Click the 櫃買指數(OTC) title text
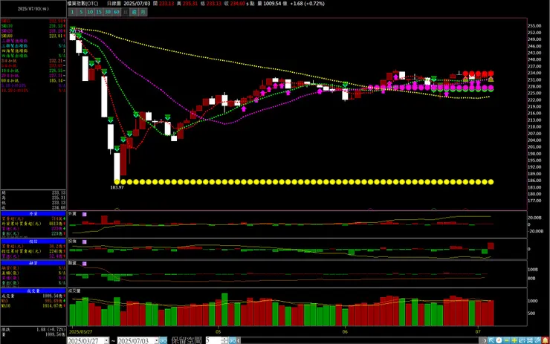550x344 pixels. tap(83, 4)
